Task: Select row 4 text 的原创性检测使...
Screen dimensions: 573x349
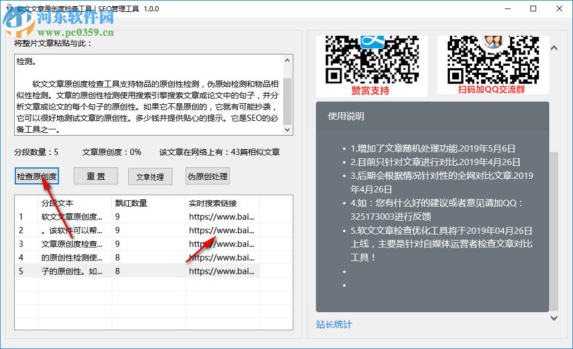Action: click(71, 258)
